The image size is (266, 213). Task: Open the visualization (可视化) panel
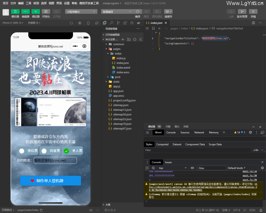pyautogui.click(x=46, y=11)
